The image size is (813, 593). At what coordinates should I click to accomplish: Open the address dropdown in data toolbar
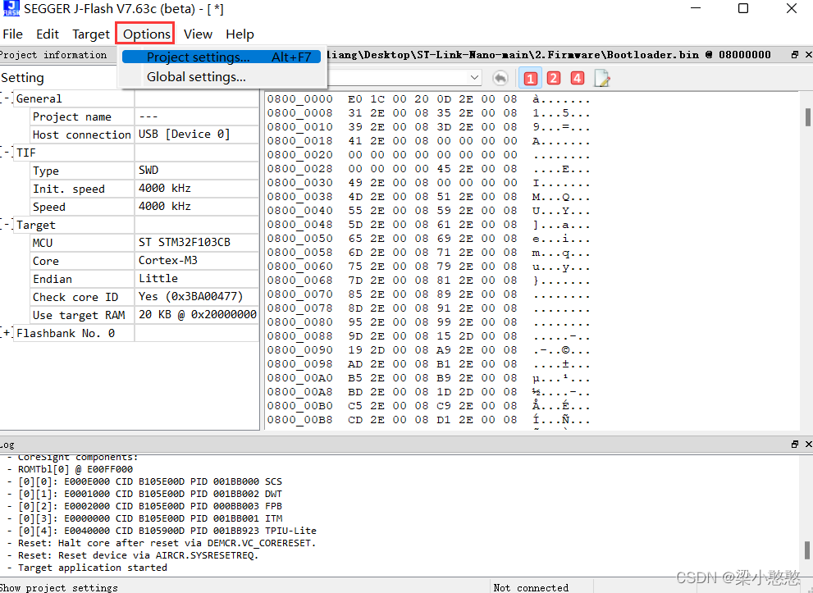point(474,78)
